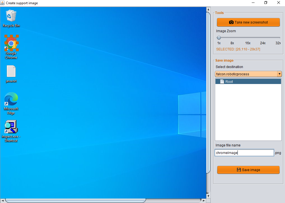Click the Root document icon in tree
The width and height of the screenshot is (285, 203).
[222, 81]
